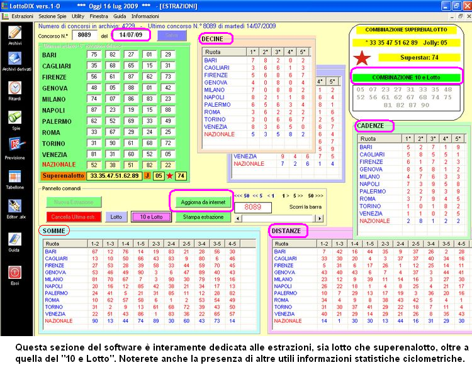Open Archivi derivati in sidebar
The height and width of the screenshot is (365, 472).
point(14,58)
